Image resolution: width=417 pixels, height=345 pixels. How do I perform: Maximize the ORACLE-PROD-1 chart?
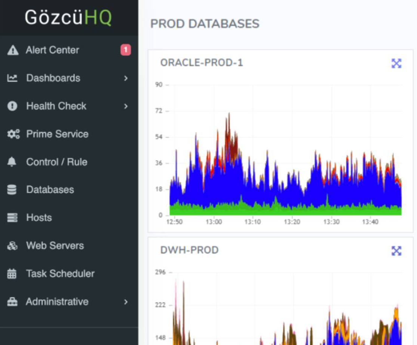coord(396,63)
